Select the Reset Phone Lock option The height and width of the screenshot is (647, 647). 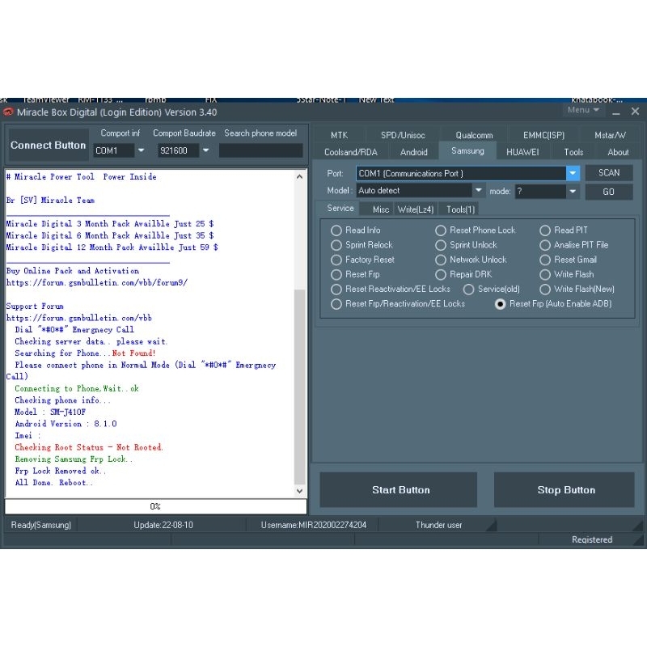coord(441,230)
